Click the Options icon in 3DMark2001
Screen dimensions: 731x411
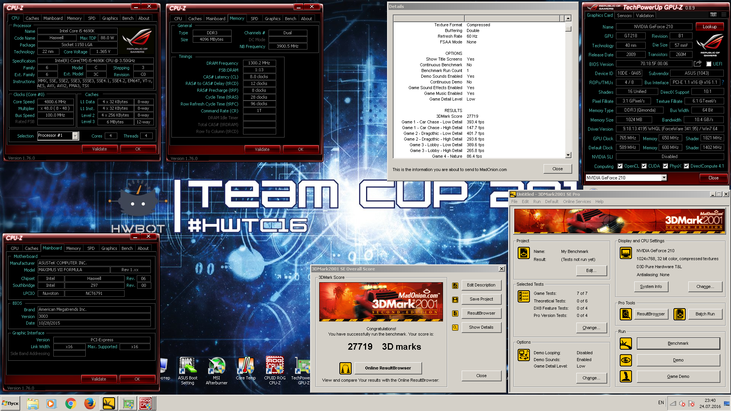[524, 355]
